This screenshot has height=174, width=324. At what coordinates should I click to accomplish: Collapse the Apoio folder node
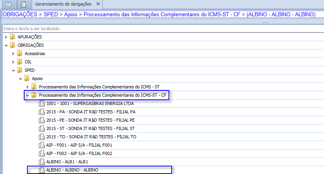pos(20,78)
